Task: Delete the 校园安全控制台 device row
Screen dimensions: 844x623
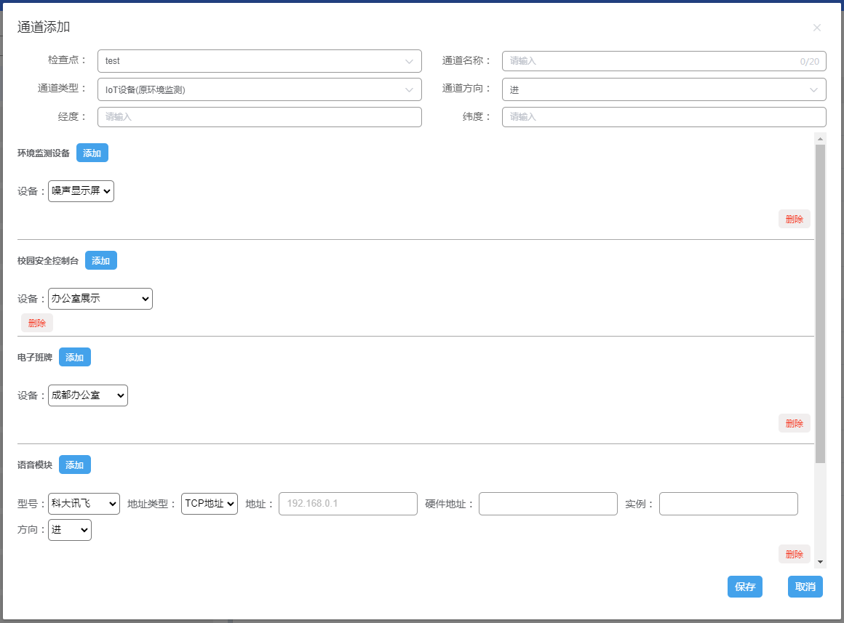Action: (37, 323)
